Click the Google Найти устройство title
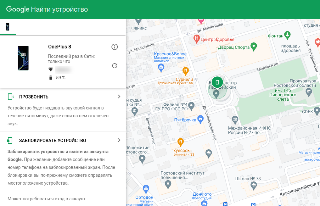 47,9
